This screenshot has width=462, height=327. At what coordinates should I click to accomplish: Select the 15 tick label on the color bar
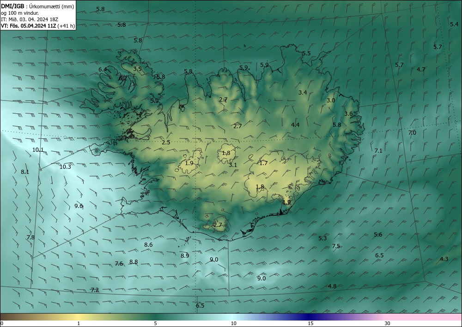pos(310,323)
